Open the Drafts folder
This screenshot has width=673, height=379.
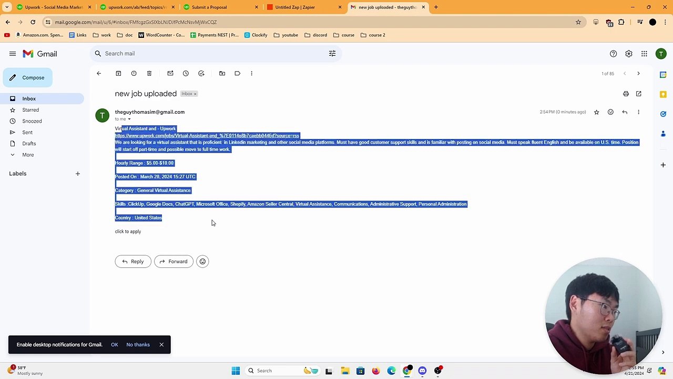pos(29,144)
